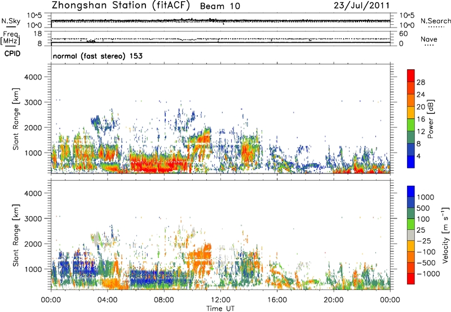Click the "-500" velocity colorbar label
Screen dimensions: 451x312
[426, 263]
